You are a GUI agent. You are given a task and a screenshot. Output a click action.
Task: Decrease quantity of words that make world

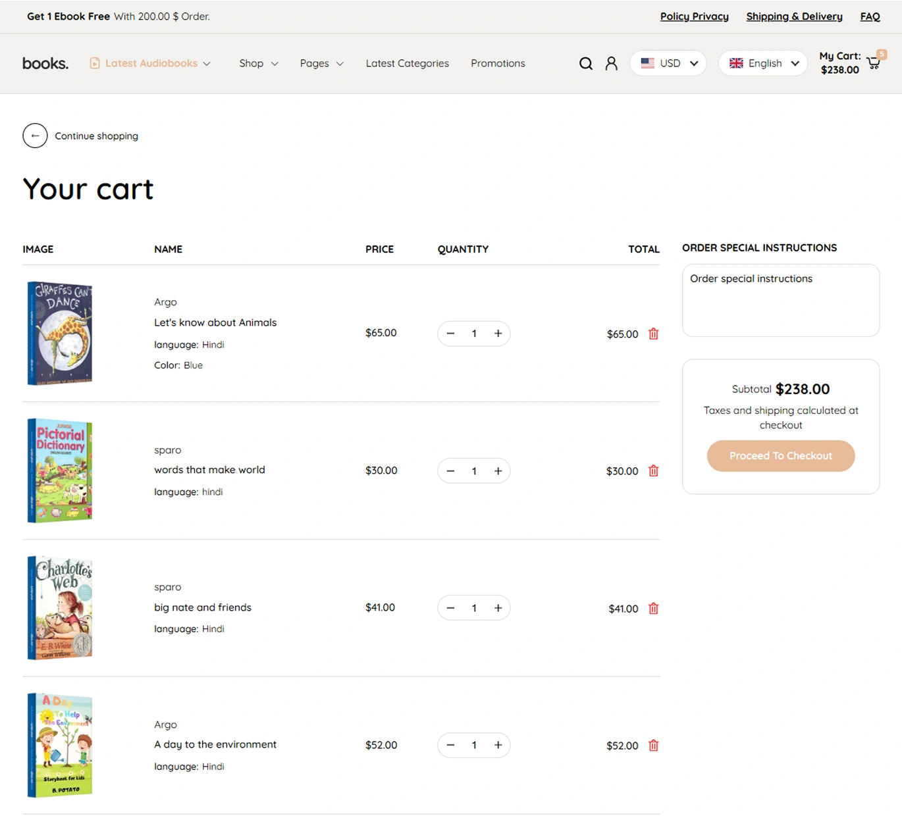point(450,471)
